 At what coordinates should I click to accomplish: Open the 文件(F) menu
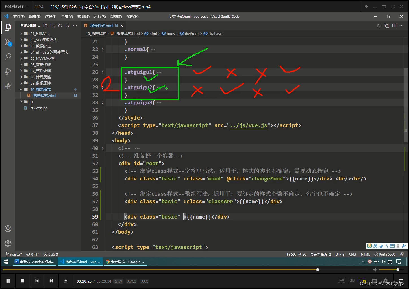point(19,17)
